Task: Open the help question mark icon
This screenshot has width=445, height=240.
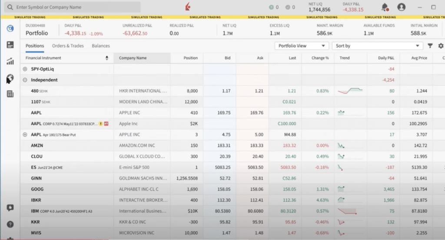Action: coord(10,224)
